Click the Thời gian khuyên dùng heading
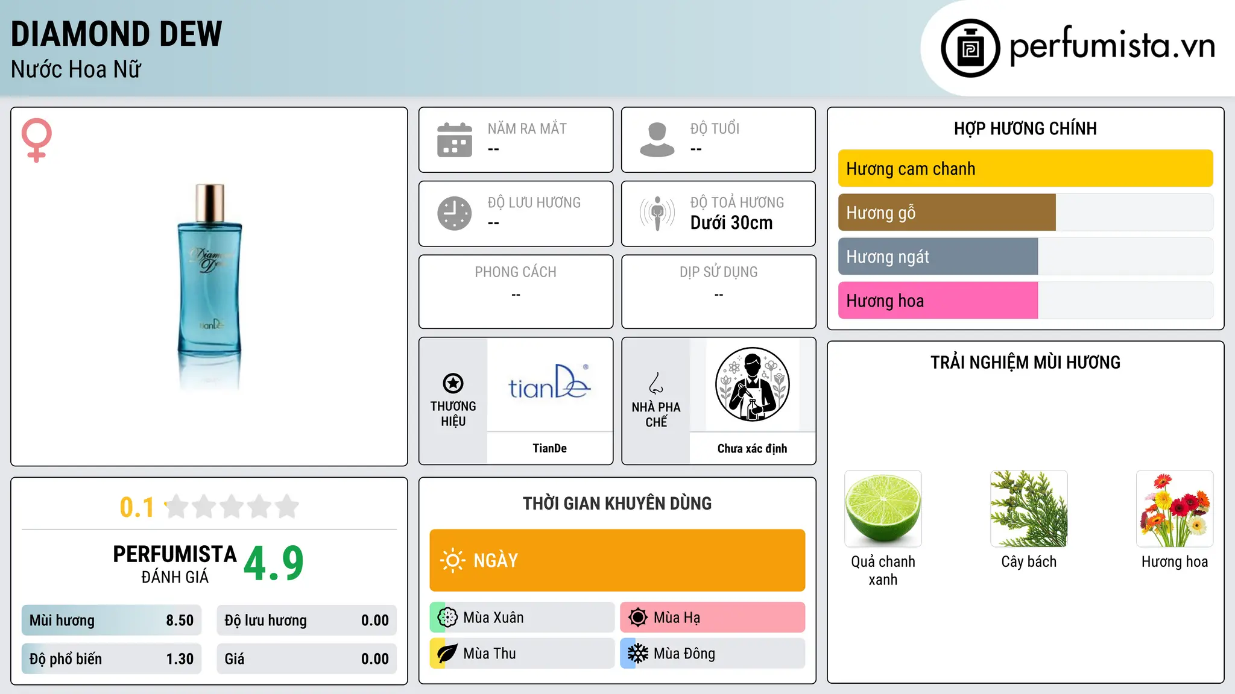 pos(617,503)
